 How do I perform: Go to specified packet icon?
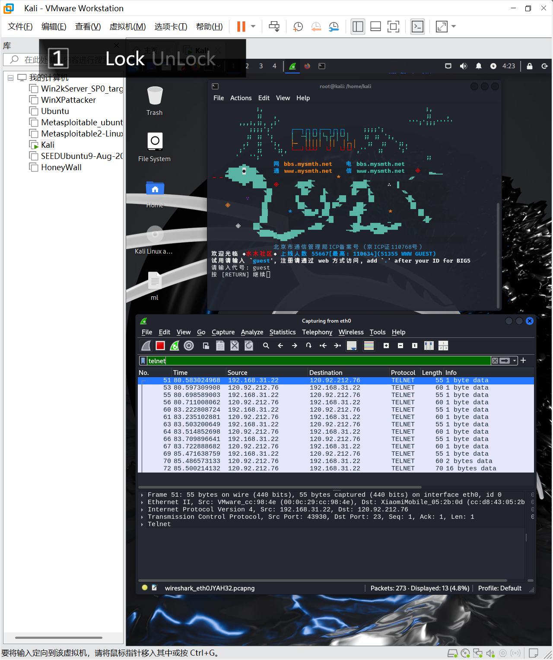click(308, 346)
